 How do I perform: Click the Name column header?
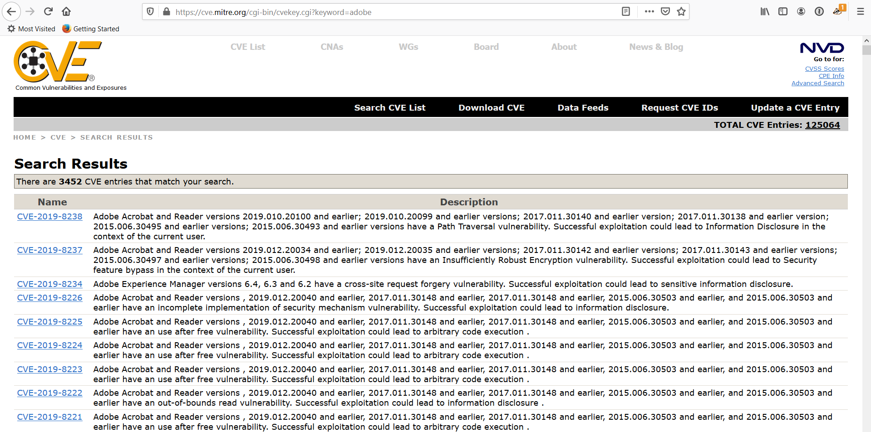coord(52,202)
